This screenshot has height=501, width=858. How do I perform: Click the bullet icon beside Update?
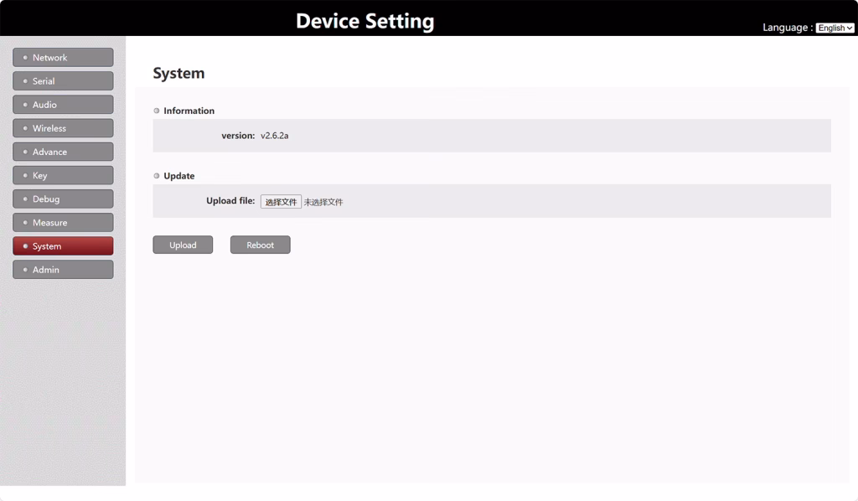click(157, 176)
